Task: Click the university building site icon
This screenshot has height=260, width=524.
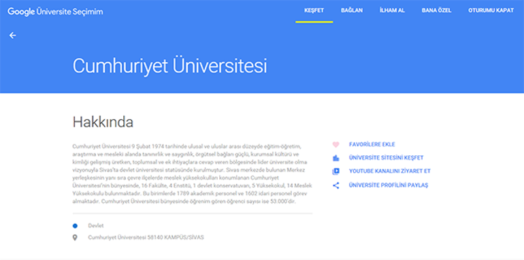Action: pyautogui.click(x=336, y=158)
